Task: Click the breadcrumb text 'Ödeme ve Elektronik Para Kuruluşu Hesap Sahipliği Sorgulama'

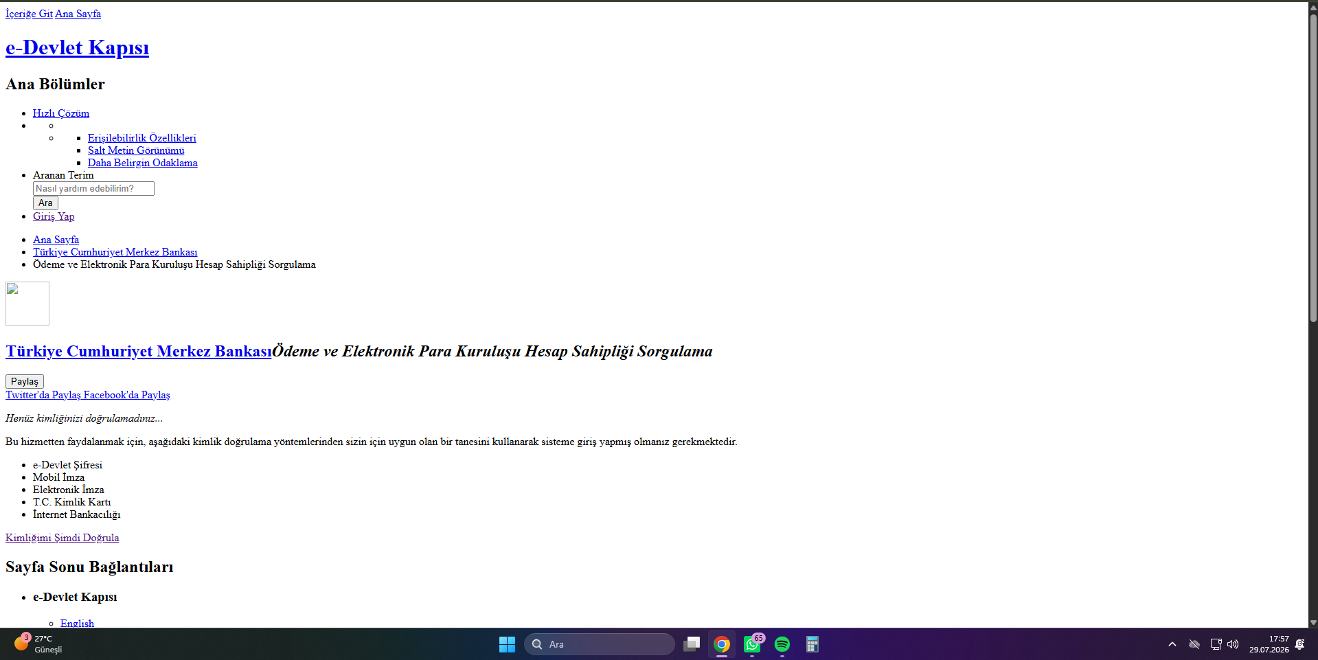Action: click(x=174, y=264)
